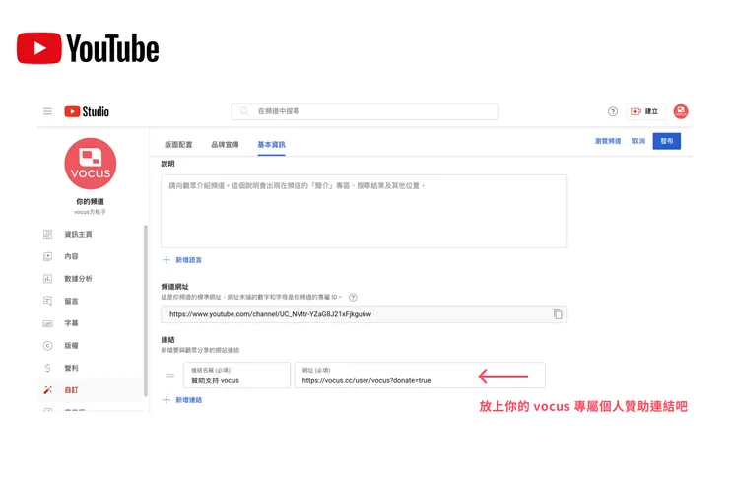Click the 新增語言 plus icon
Viewport: 729px width, 481px height.
(166, 260)
